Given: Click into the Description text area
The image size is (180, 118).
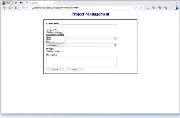Looking at the screenshot, I should point(82,62).
